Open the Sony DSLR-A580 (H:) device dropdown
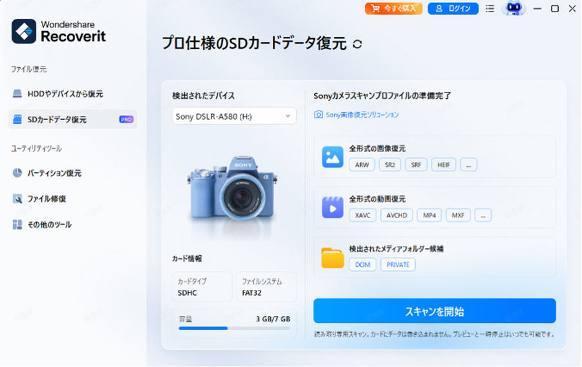This screenshot has width=582, height=367. [234, 117]
